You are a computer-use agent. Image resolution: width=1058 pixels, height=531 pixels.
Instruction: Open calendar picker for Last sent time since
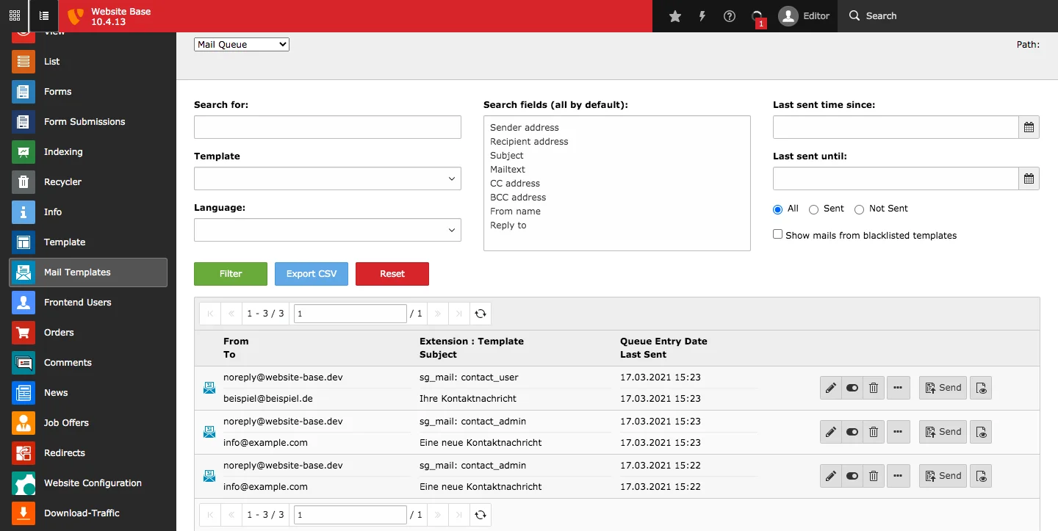[x=1029, y=127]
